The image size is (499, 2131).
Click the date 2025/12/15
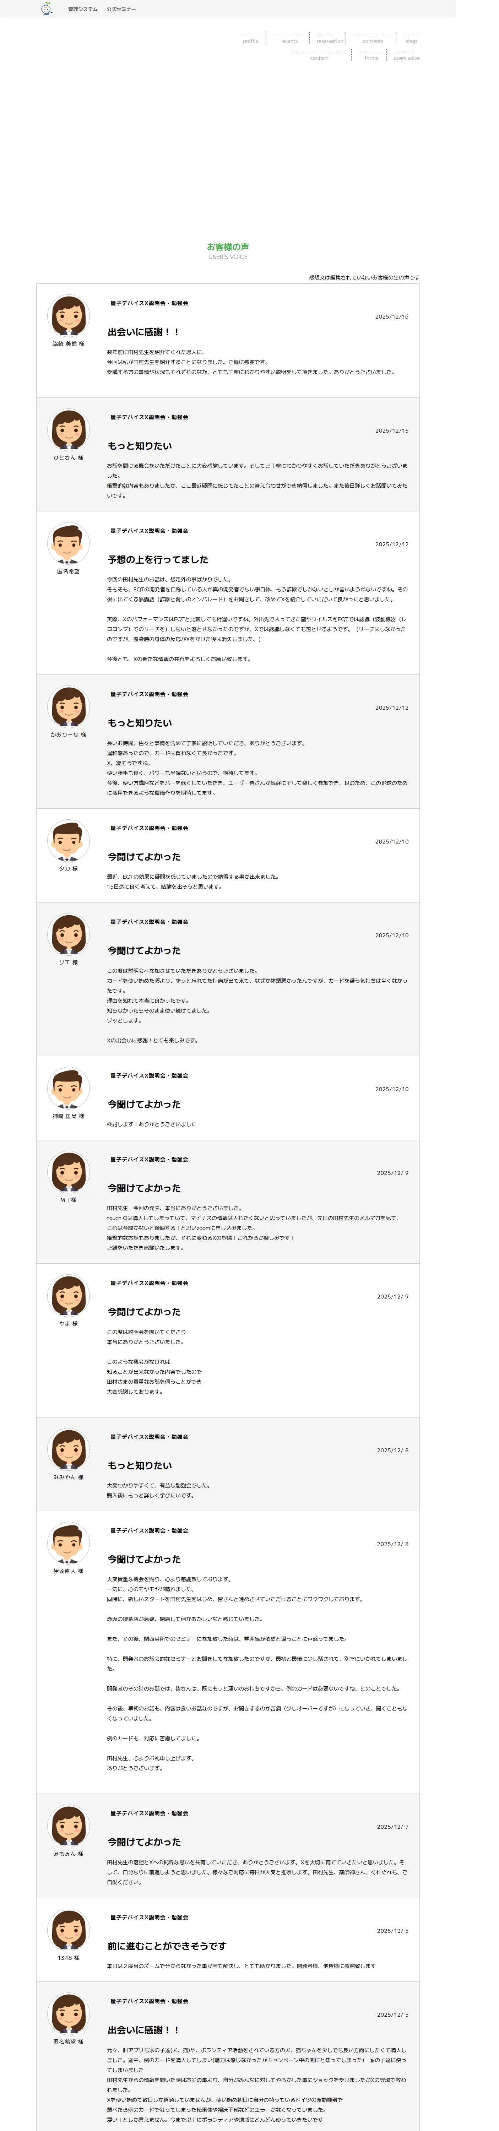coord(391,431)
